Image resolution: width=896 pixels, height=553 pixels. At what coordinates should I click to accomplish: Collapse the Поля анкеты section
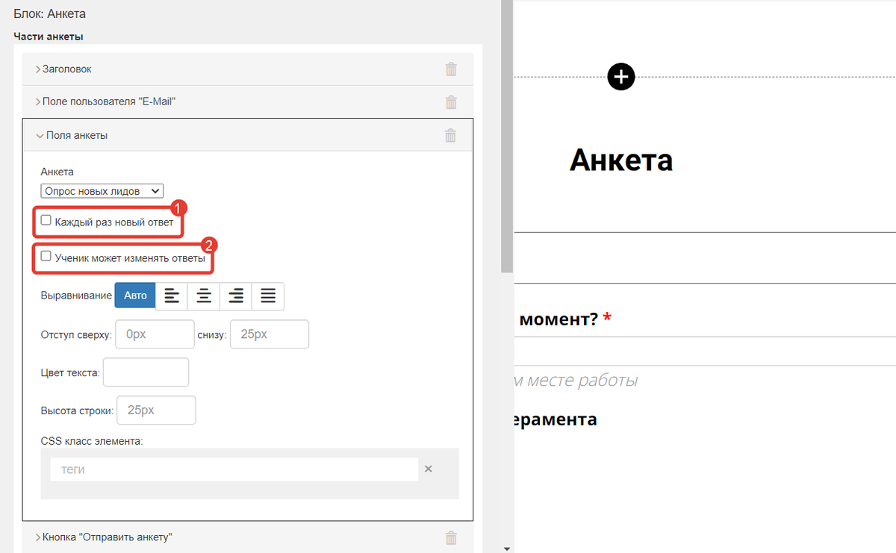pos(246,135)
